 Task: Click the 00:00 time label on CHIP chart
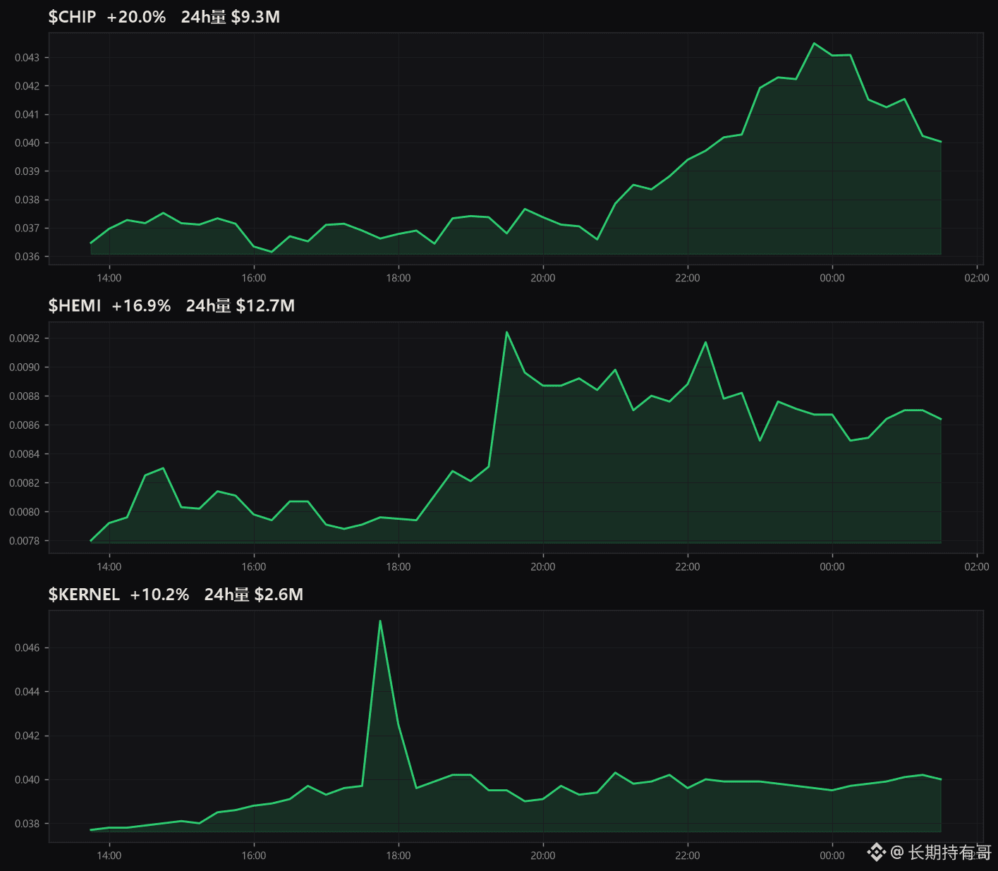pos(832,278)
